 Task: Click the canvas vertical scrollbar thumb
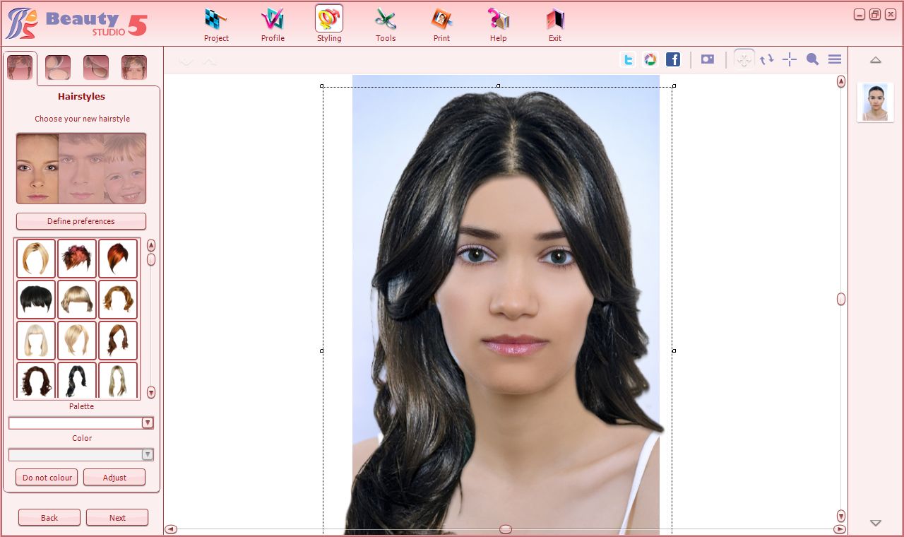[841, 299]
